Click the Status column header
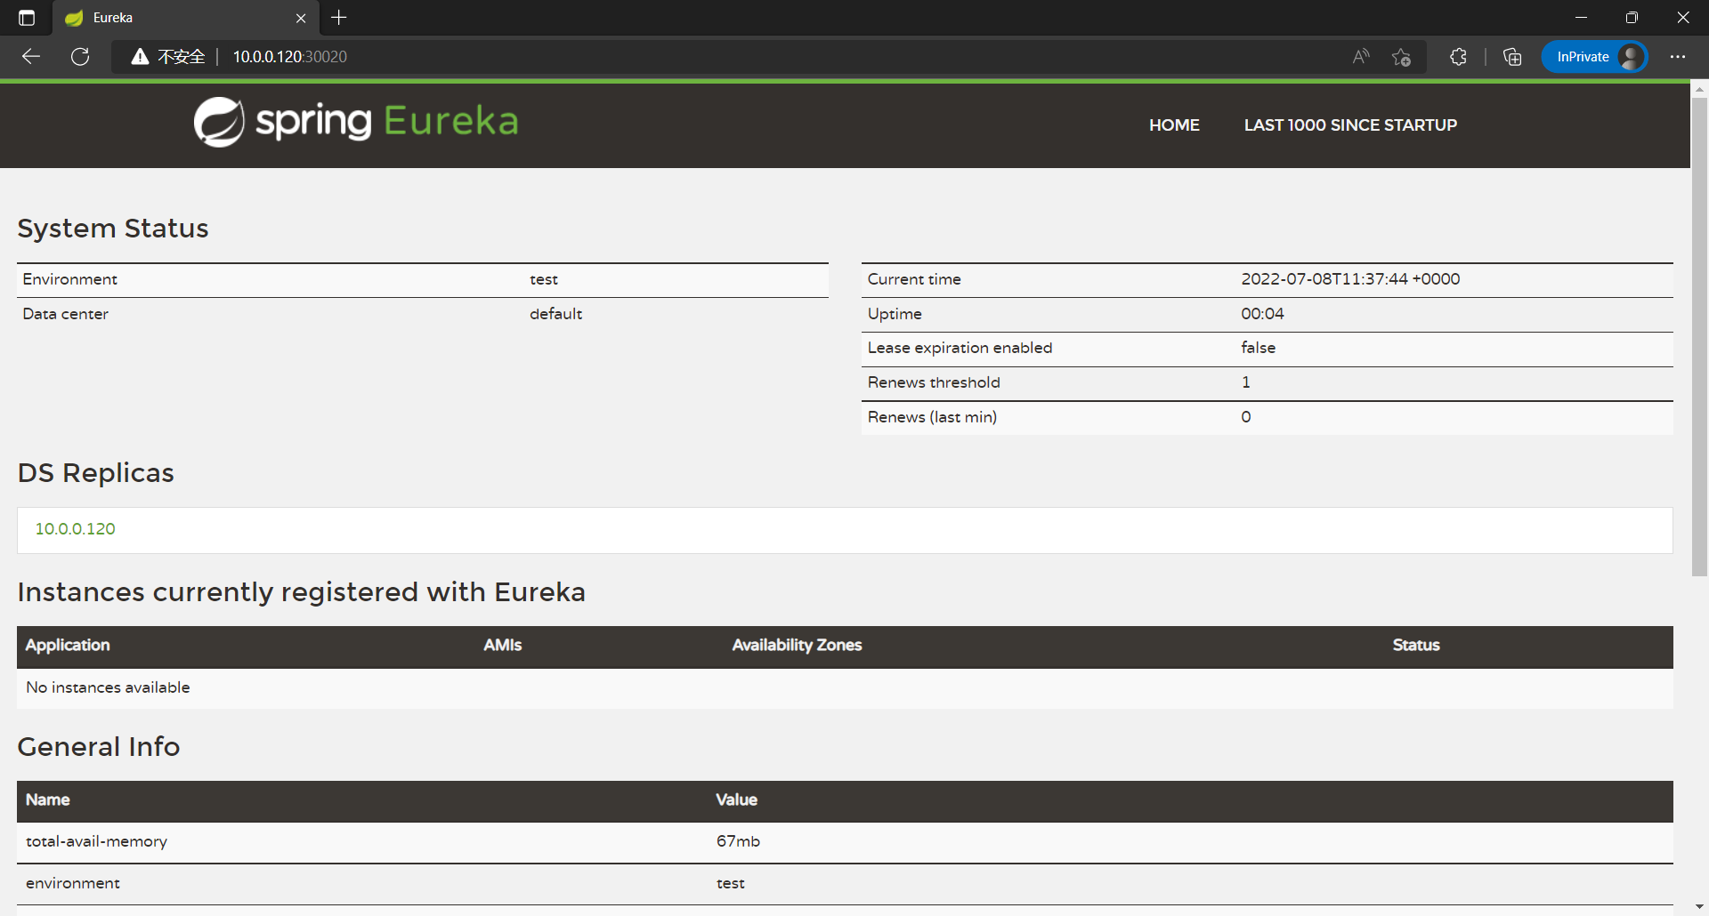The image size is (1709, 916). pos(1415,646)
